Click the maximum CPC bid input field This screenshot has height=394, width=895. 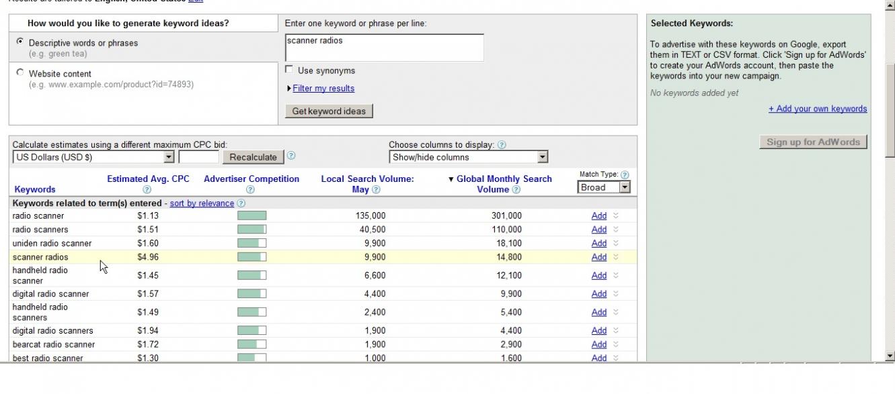199,157
